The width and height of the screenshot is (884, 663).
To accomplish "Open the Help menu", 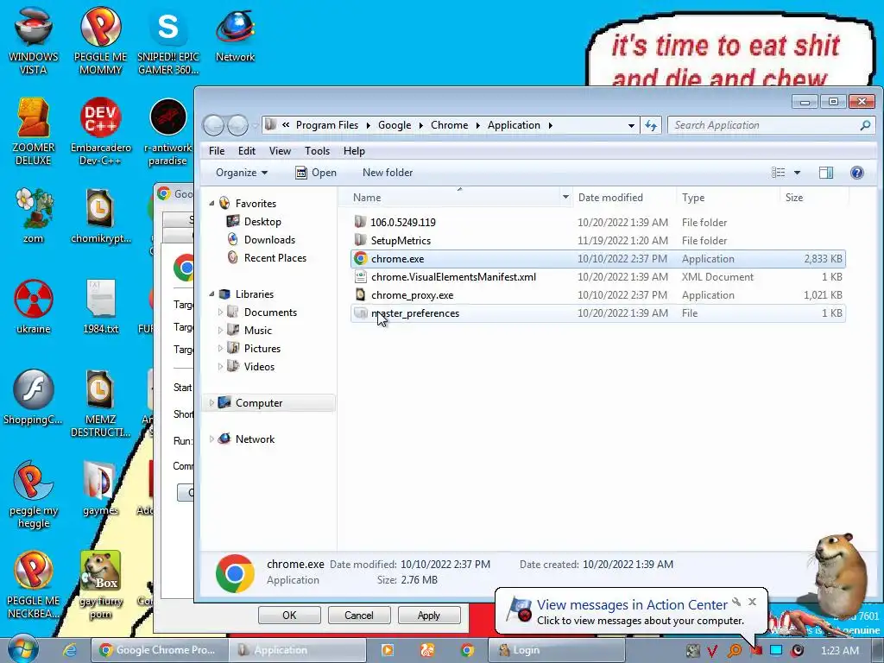I will [x=354, y=151].
